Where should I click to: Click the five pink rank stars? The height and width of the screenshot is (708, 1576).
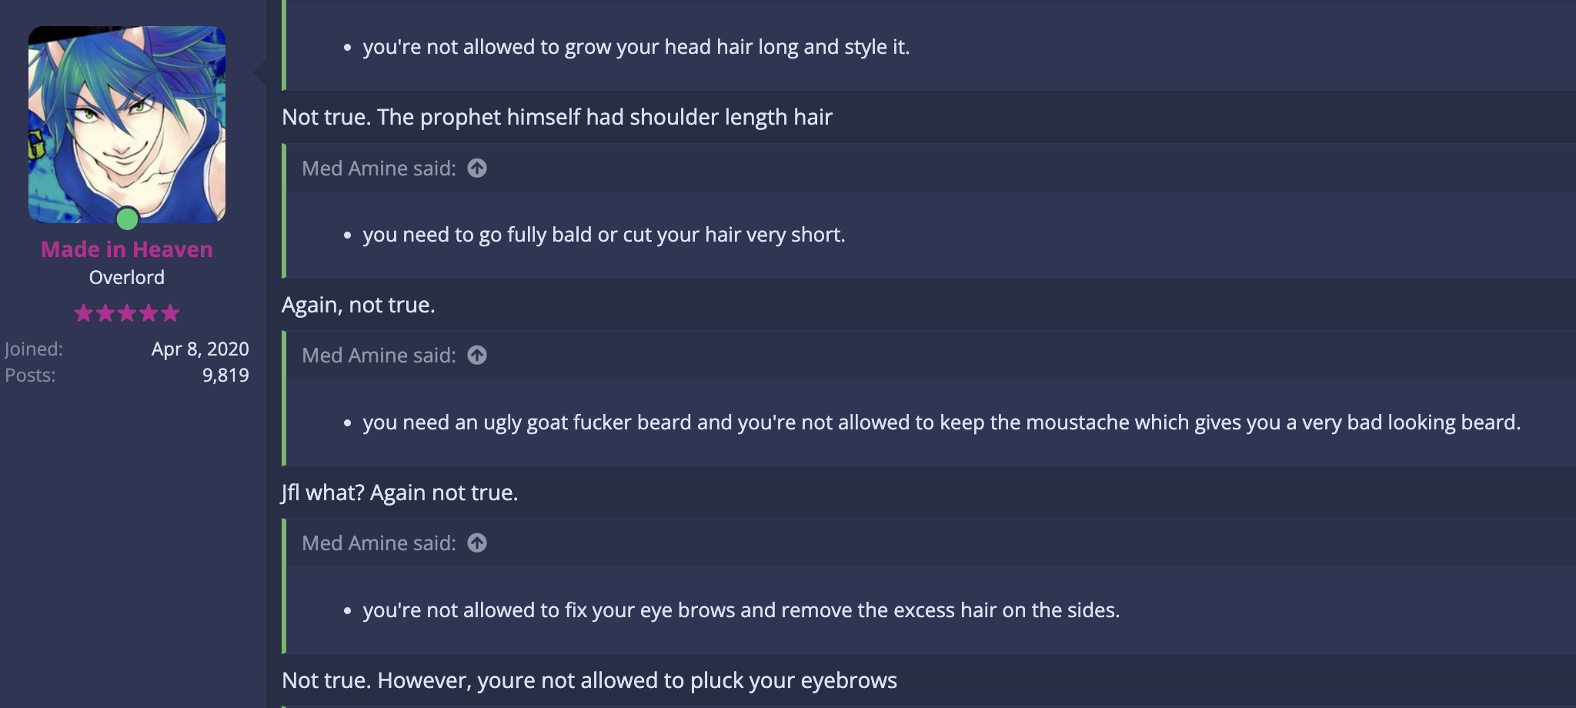click(x=127, y=313)
